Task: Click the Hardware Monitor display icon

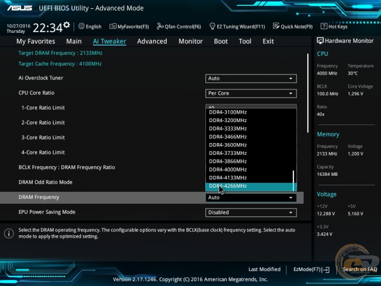Action: tap(320, 41)
